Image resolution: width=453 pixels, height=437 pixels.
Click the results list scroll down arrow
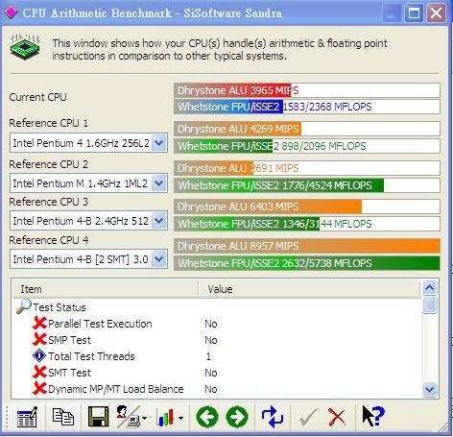(x=429, y=390)
